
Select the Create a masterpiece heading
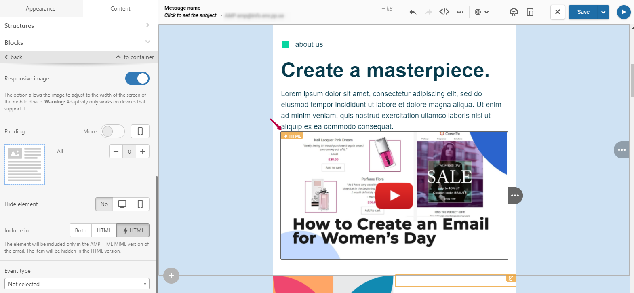(385, 70)
